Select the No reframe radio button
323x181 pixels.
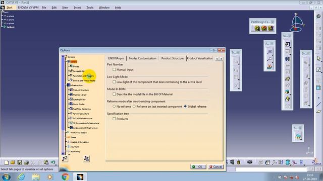[114, 106]
